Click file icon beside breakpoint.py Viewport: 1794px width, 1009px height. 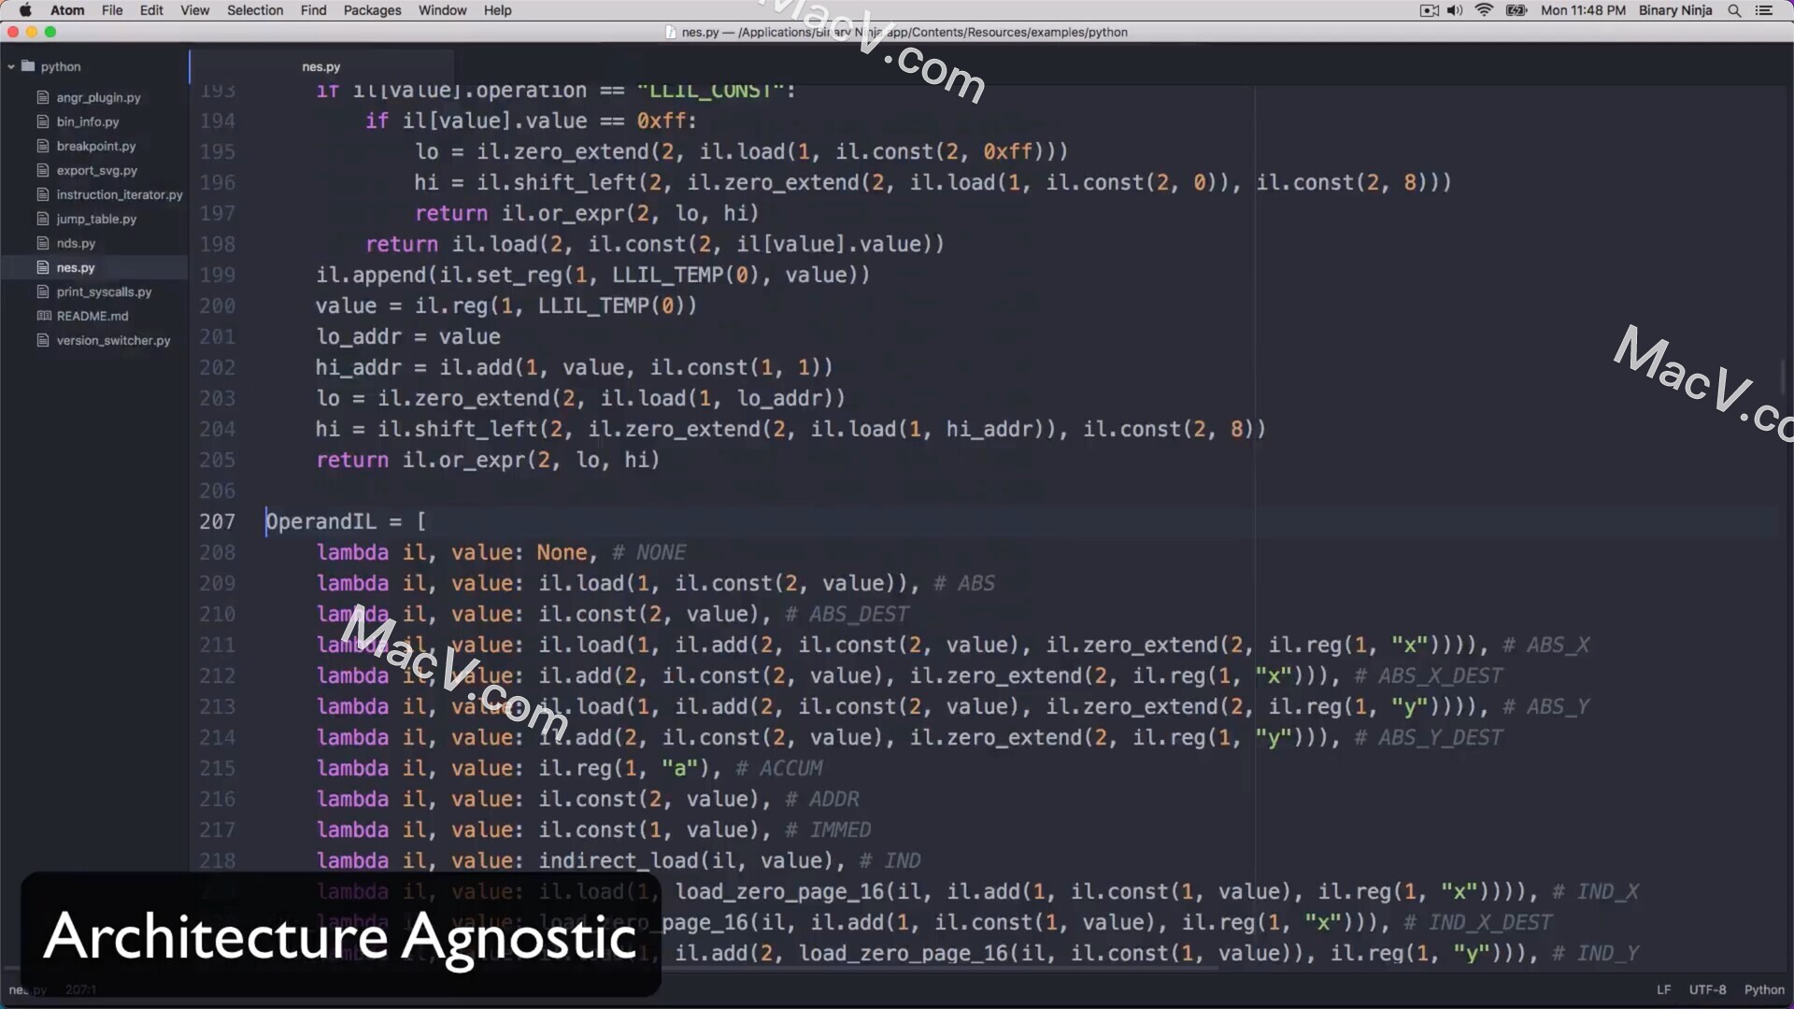pos(43,146)
